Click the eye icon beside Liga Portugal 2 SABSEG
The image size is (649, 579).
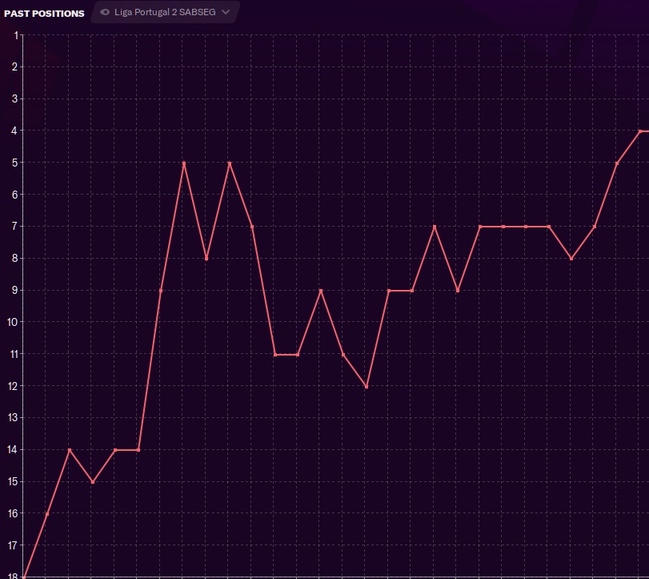tap(105, 12)
